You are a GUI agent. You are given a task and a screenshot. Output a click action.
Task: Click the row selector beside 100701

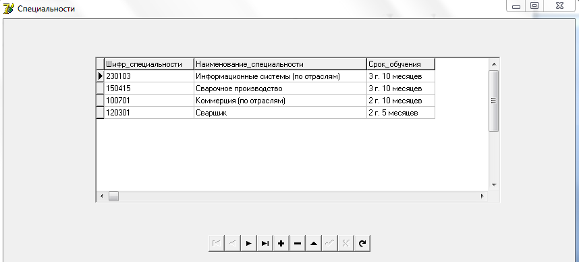(x=100, y=101)
